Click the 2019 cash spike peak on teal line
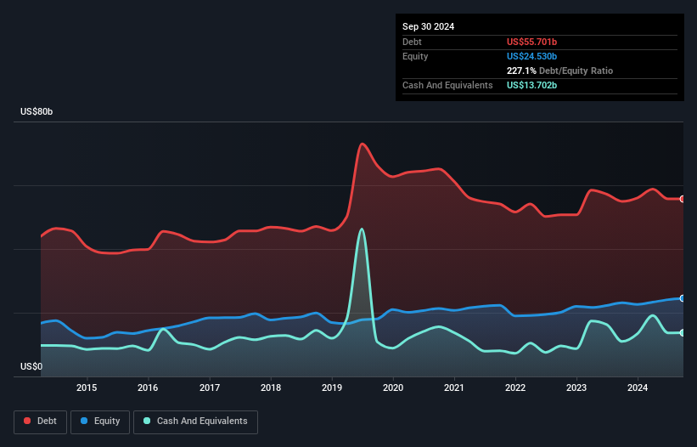 [362, 229]
